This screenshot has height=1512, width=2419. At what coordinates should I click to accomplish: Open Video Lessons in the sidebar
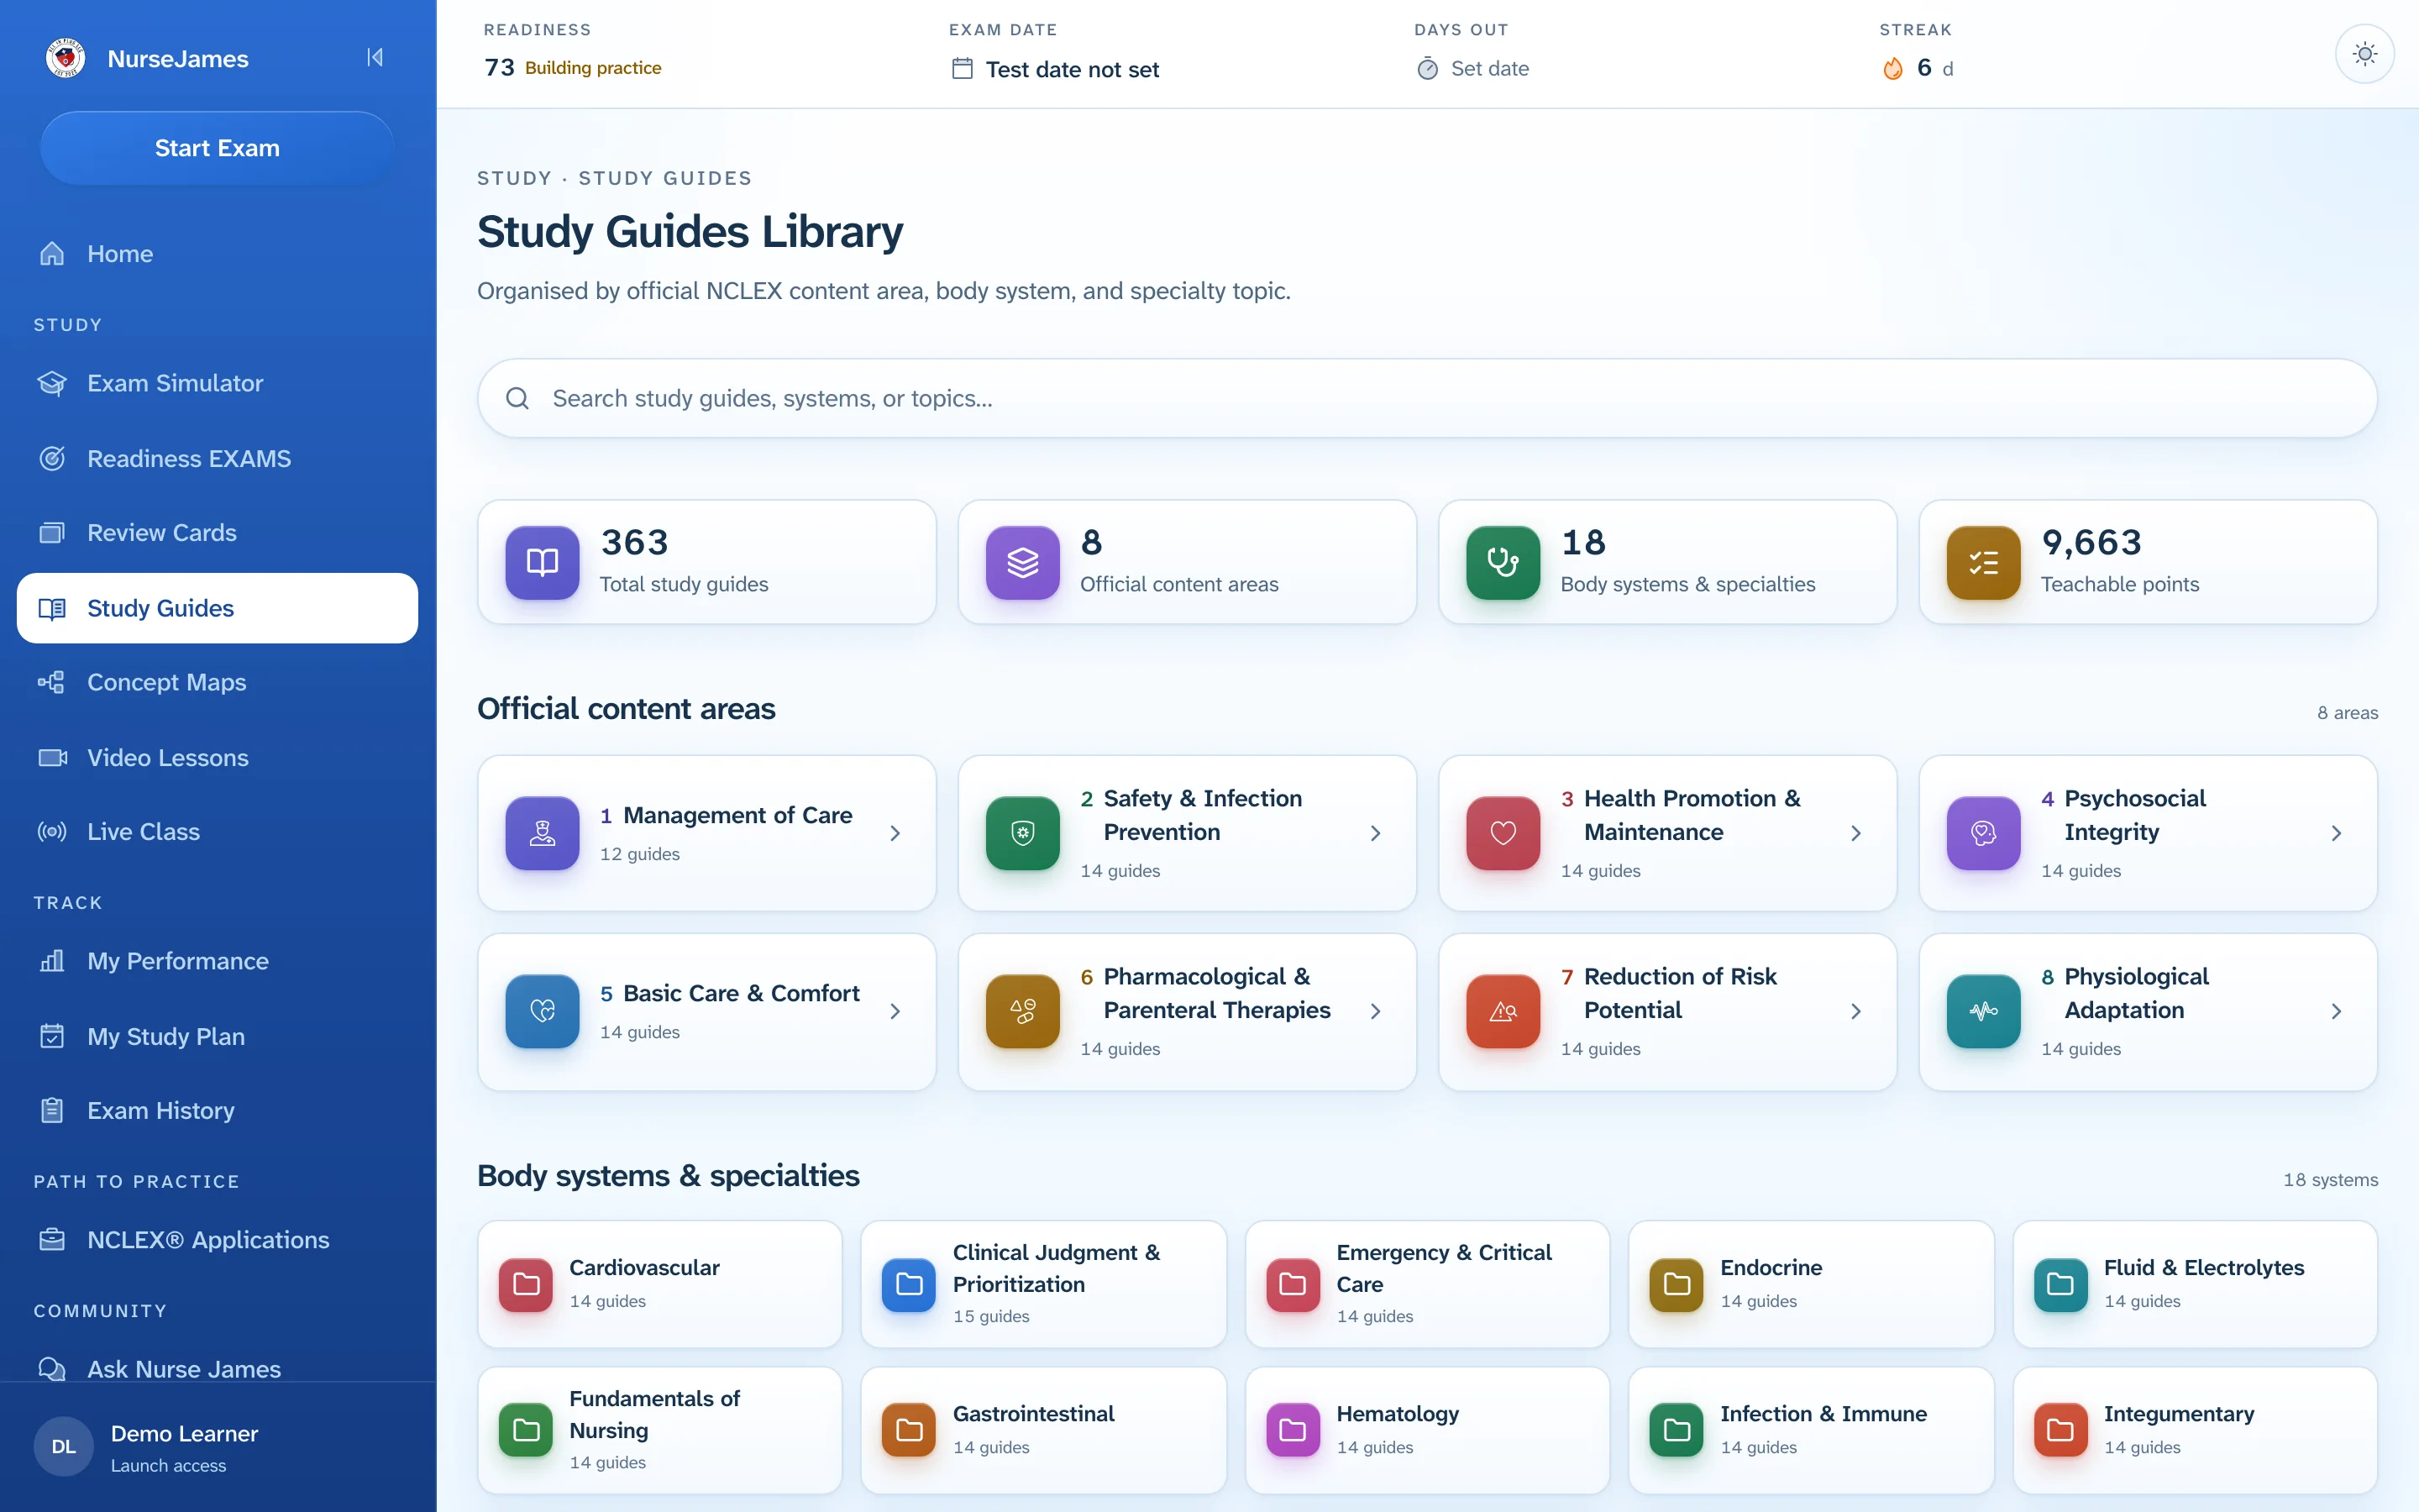click(x=217, y=758)
